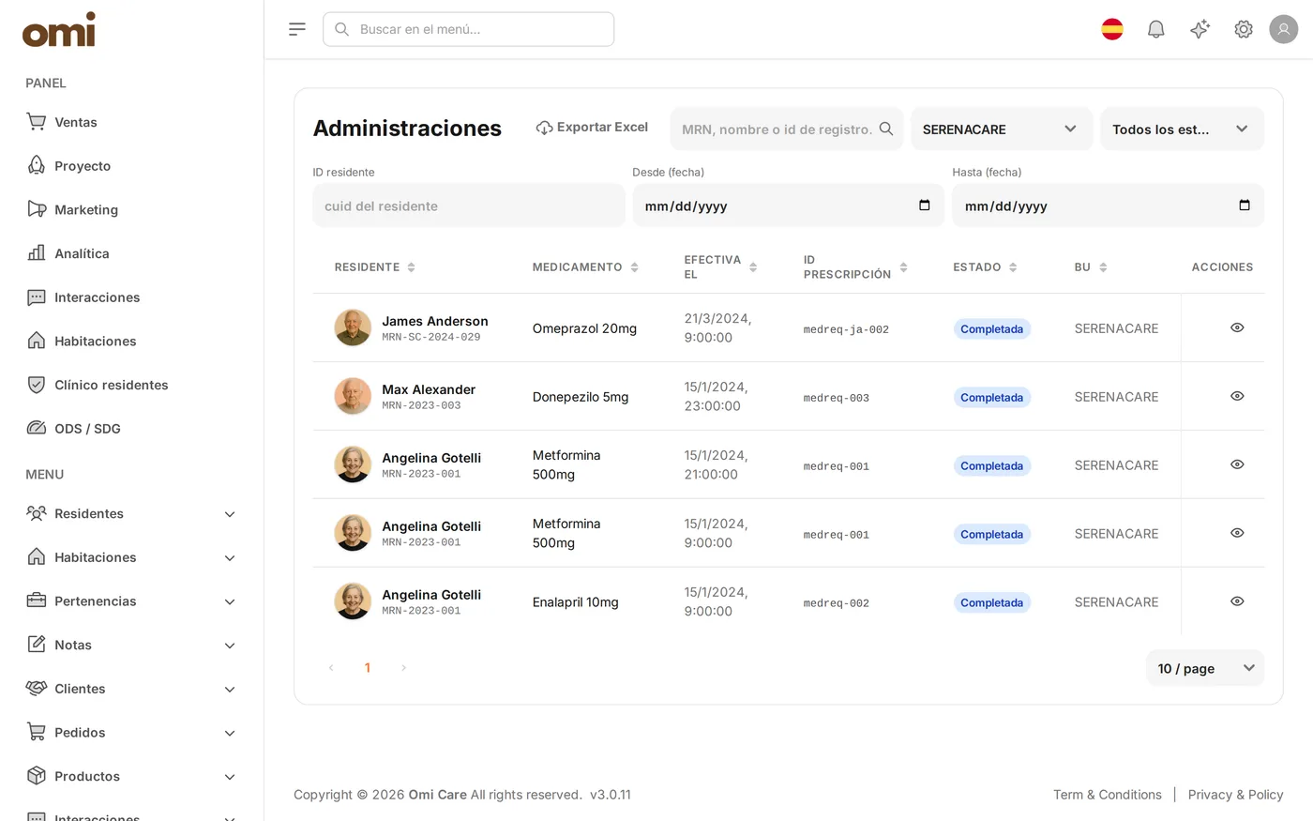Screen dimensions: 1313x821
Task: Select the Spanish flag language icon
Action: (1112, 29)
